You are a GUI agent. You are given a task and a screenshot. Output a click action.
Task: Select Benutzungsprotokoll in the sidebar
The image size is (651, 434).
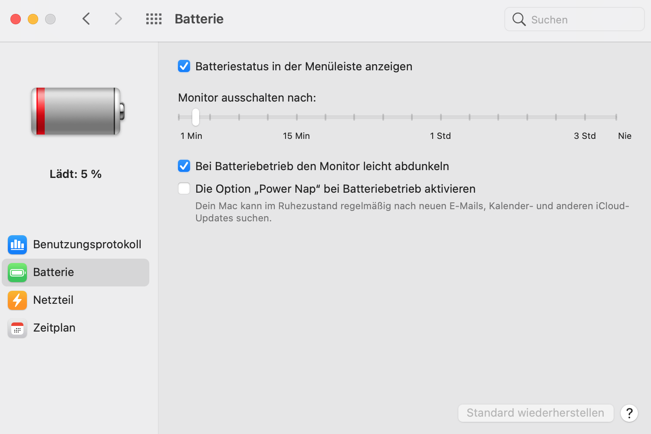pos(87,245)
